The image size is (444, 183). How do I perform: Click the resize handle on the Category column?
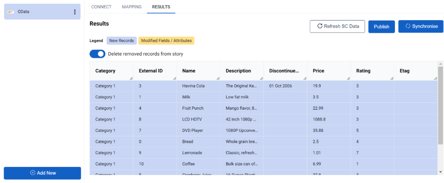[131, 79]
